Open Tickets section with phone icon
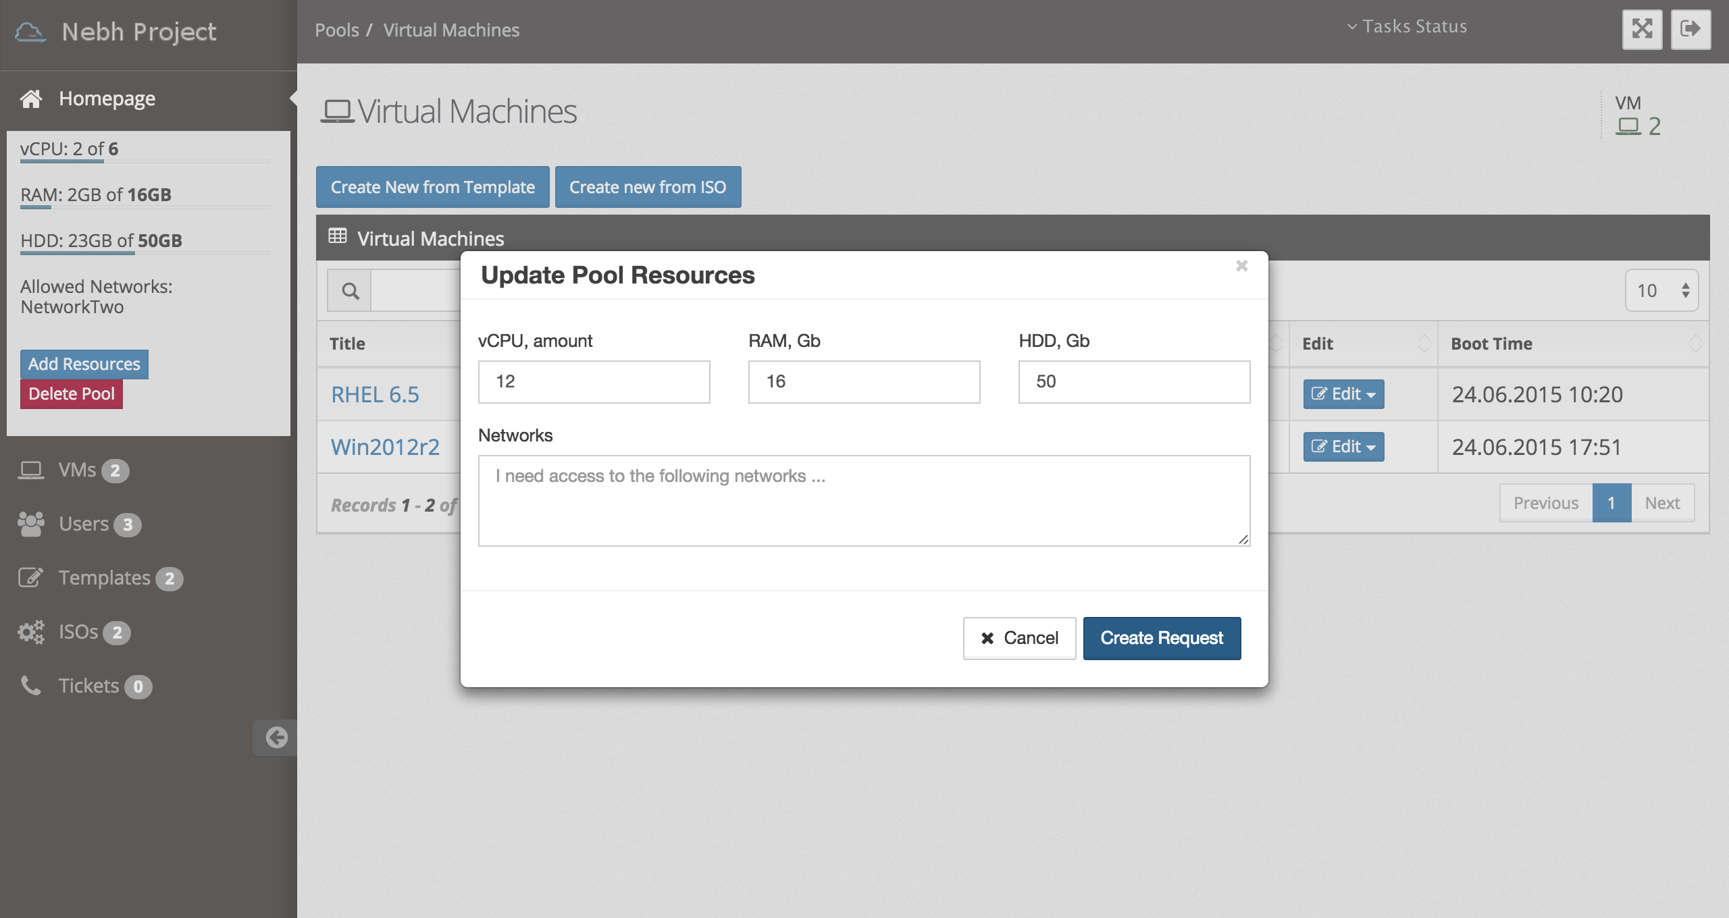The height and width of the screenshot is (918, 1729). point(88,686)
